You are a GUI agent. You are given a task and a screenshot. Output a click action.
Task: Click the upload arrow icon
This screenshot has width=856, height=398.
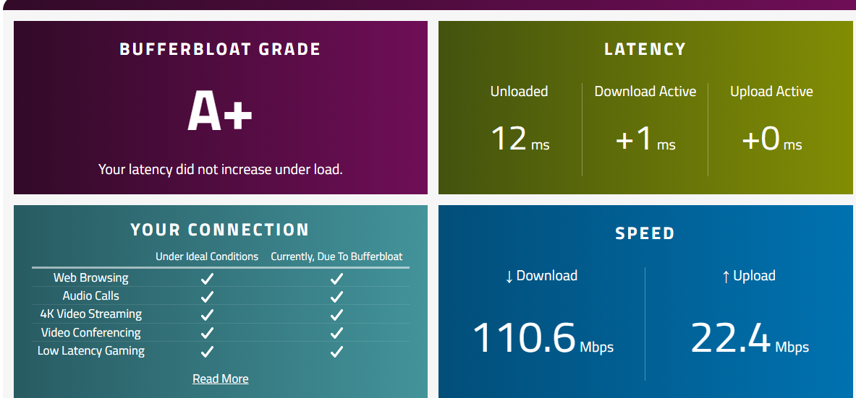point(726,276)
